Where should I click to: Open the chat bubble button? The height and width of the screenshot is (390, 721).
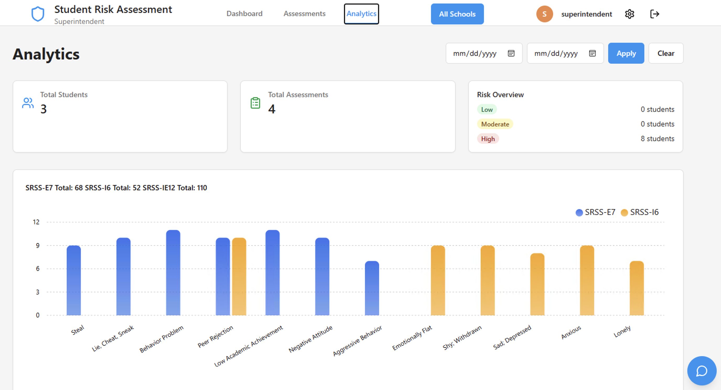(702, 371)
